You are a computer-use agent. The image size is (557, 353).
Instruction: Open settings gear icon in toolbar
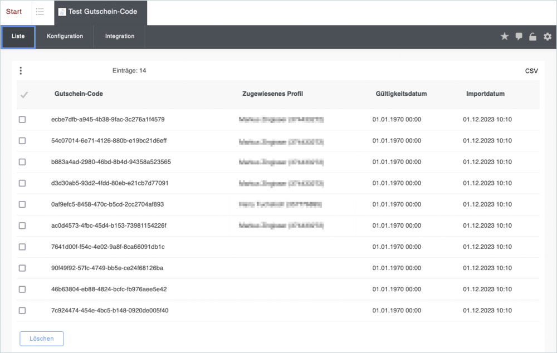(x=548, y=36)
